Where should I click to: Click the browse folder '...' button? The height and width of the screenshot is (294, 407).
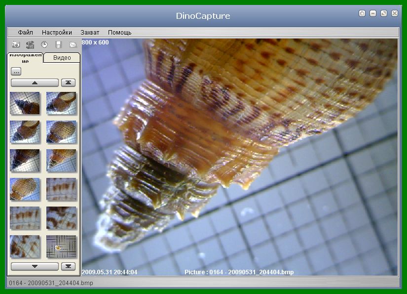point(16,72)
